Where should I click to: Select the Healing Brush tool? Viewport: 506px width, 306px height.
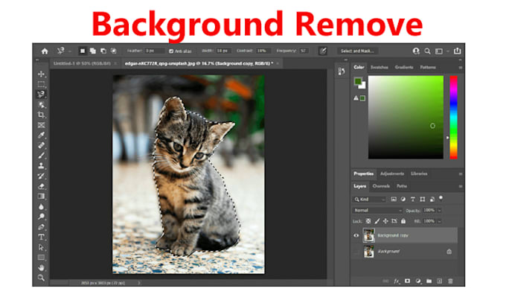pyautogui.click(x=41, y=145)
